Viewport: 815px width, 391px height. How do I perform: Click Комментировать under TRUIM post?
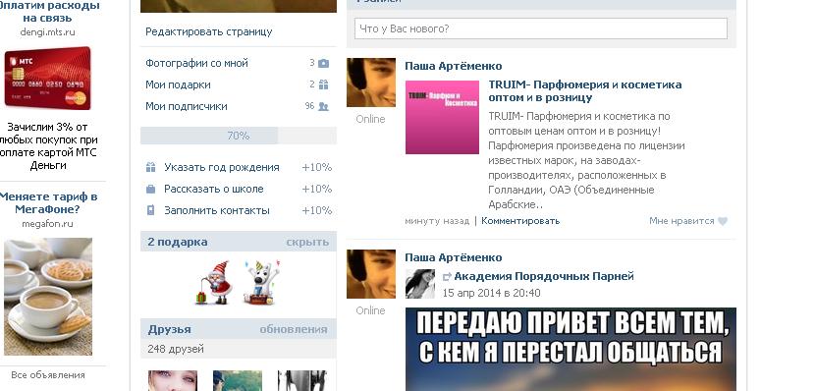point(520,221)
